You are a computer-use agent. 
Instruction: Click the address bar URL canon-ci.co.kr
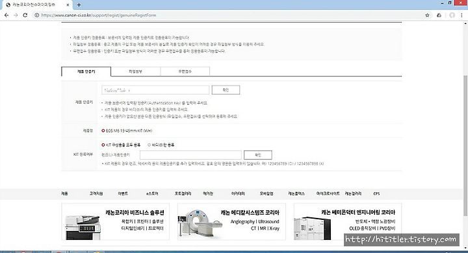[99, 15]
